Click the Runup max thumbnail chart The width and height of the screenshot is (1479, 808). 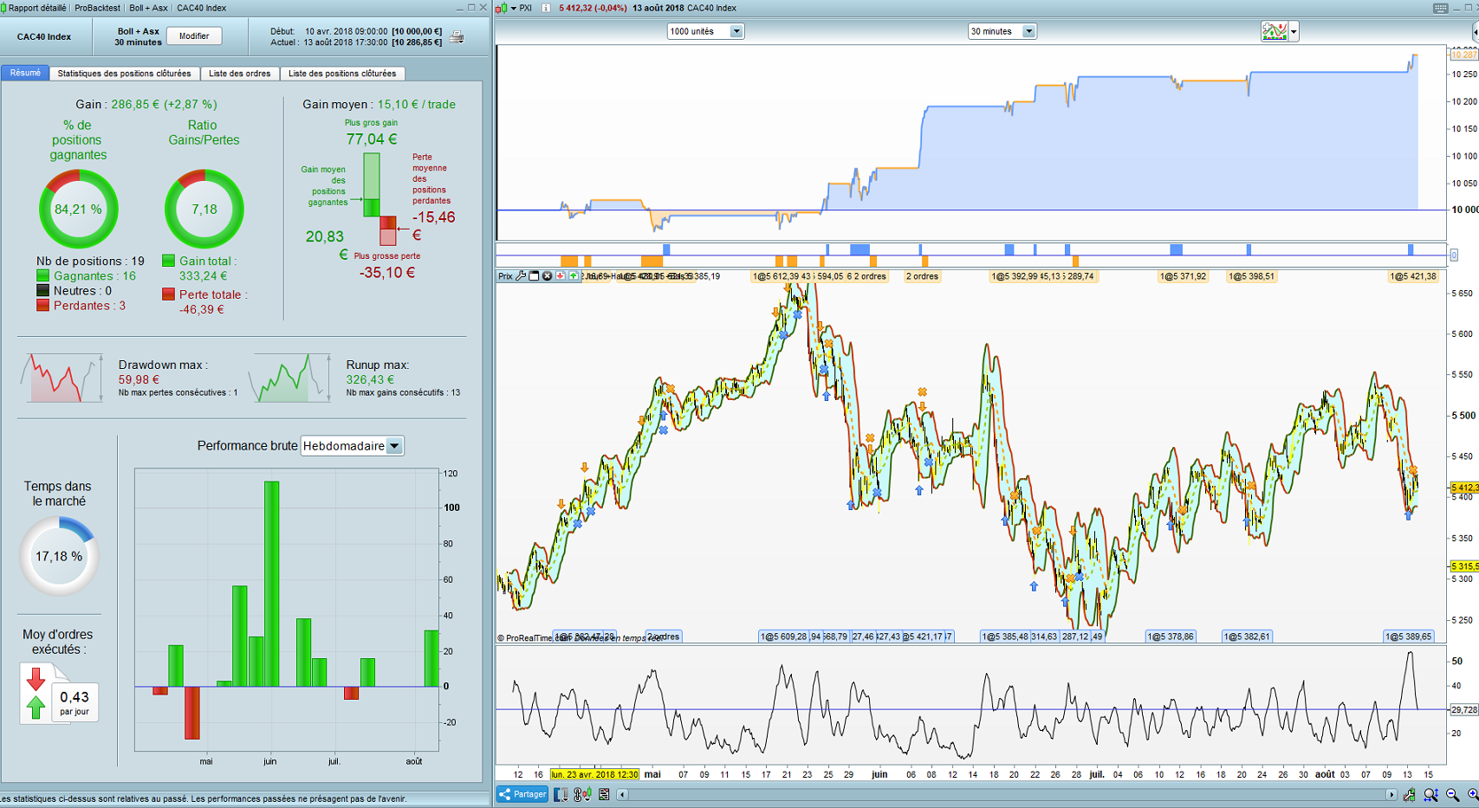pyautogui.click(x=289, y=378)
